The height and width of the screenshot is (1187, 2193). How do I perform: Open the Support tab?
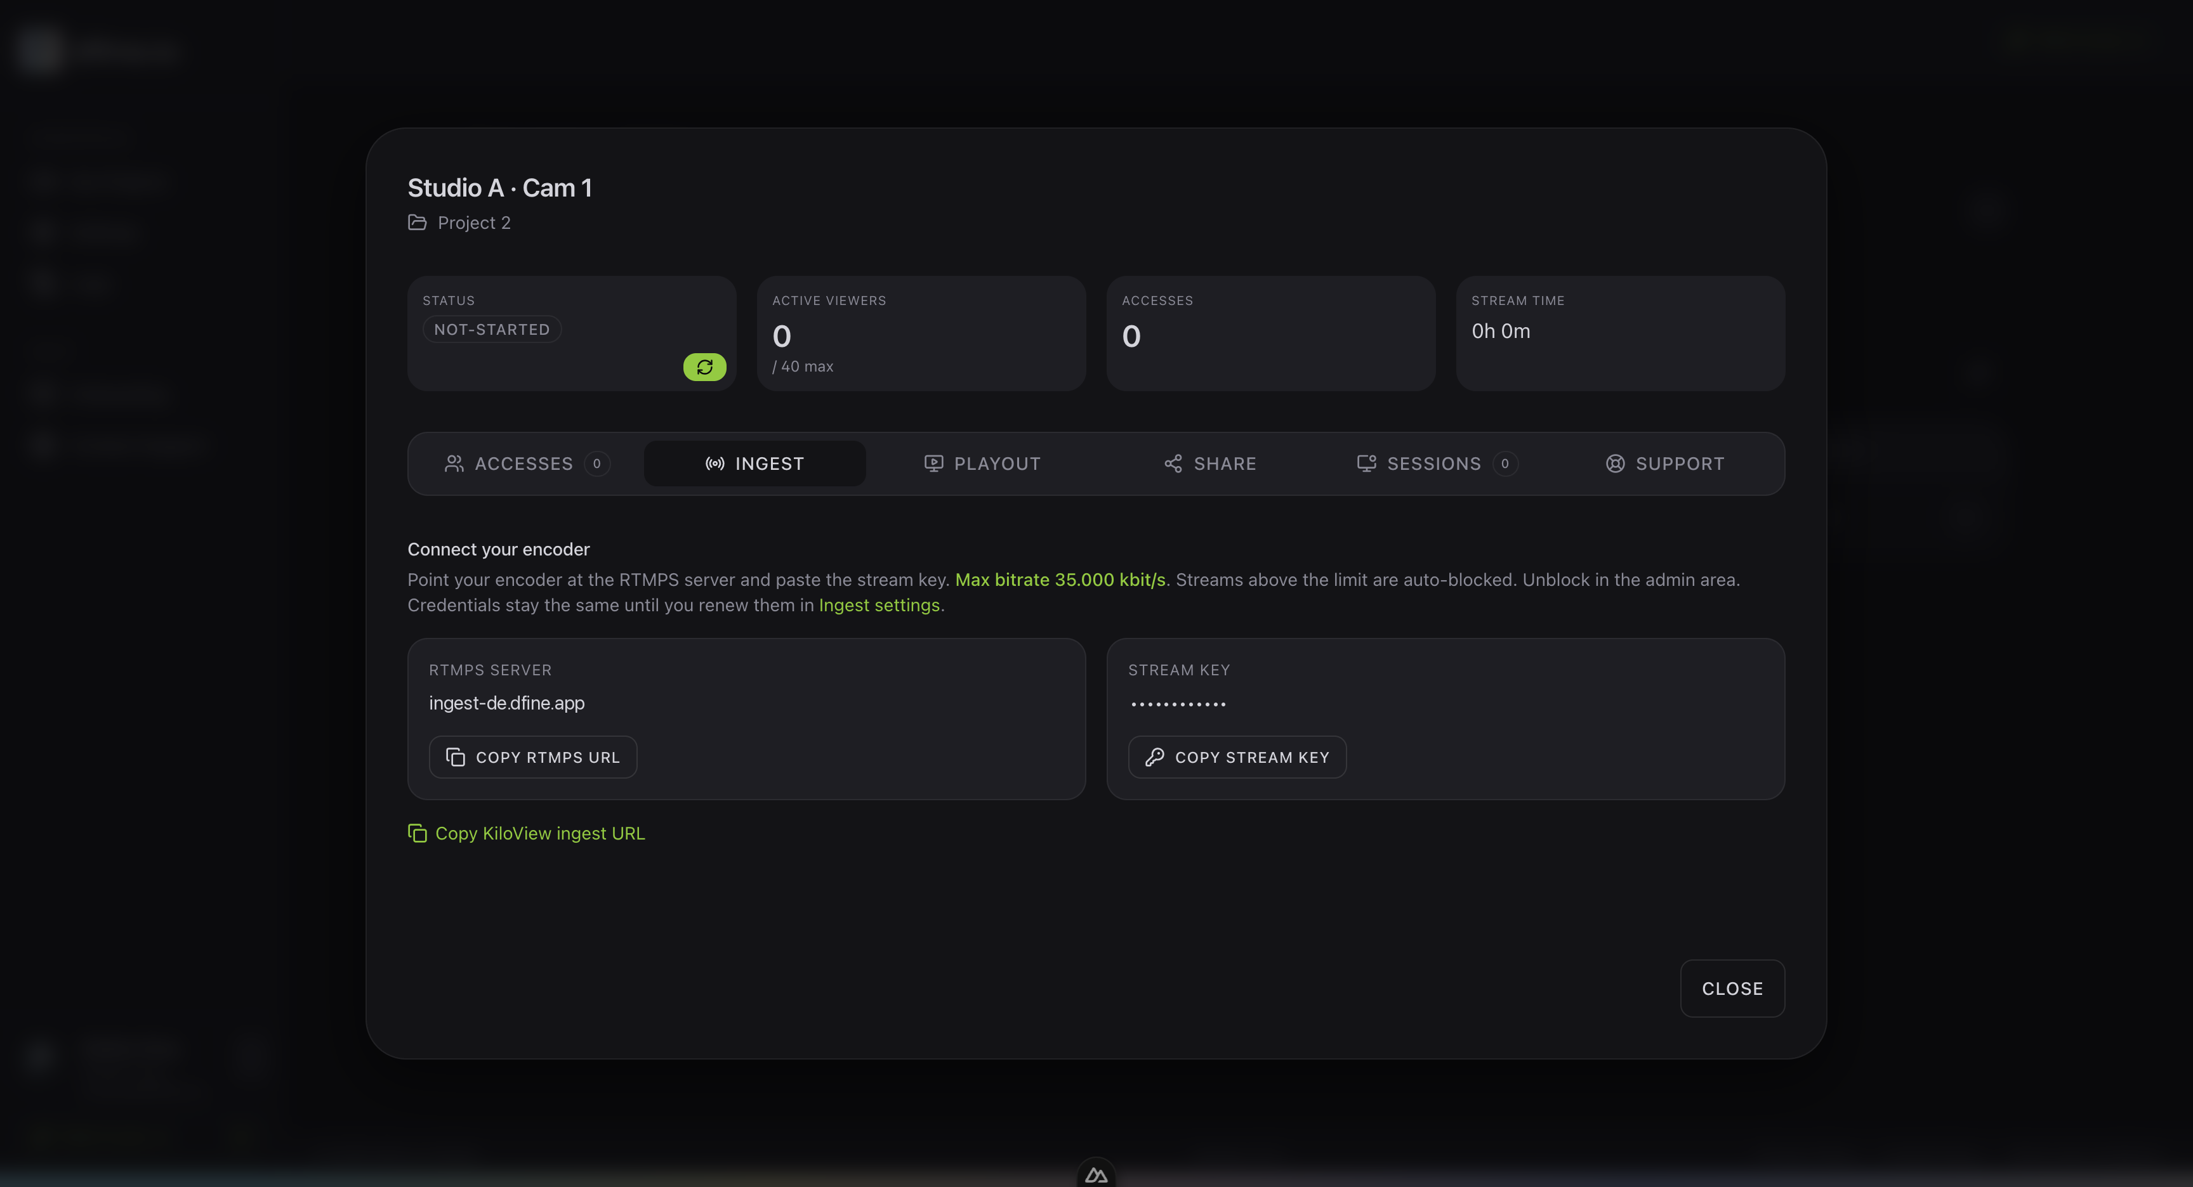[x=1665, y=464]
